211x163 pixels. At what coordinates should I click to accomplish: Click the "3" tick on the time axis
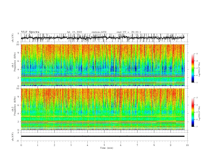pos(71,145)
